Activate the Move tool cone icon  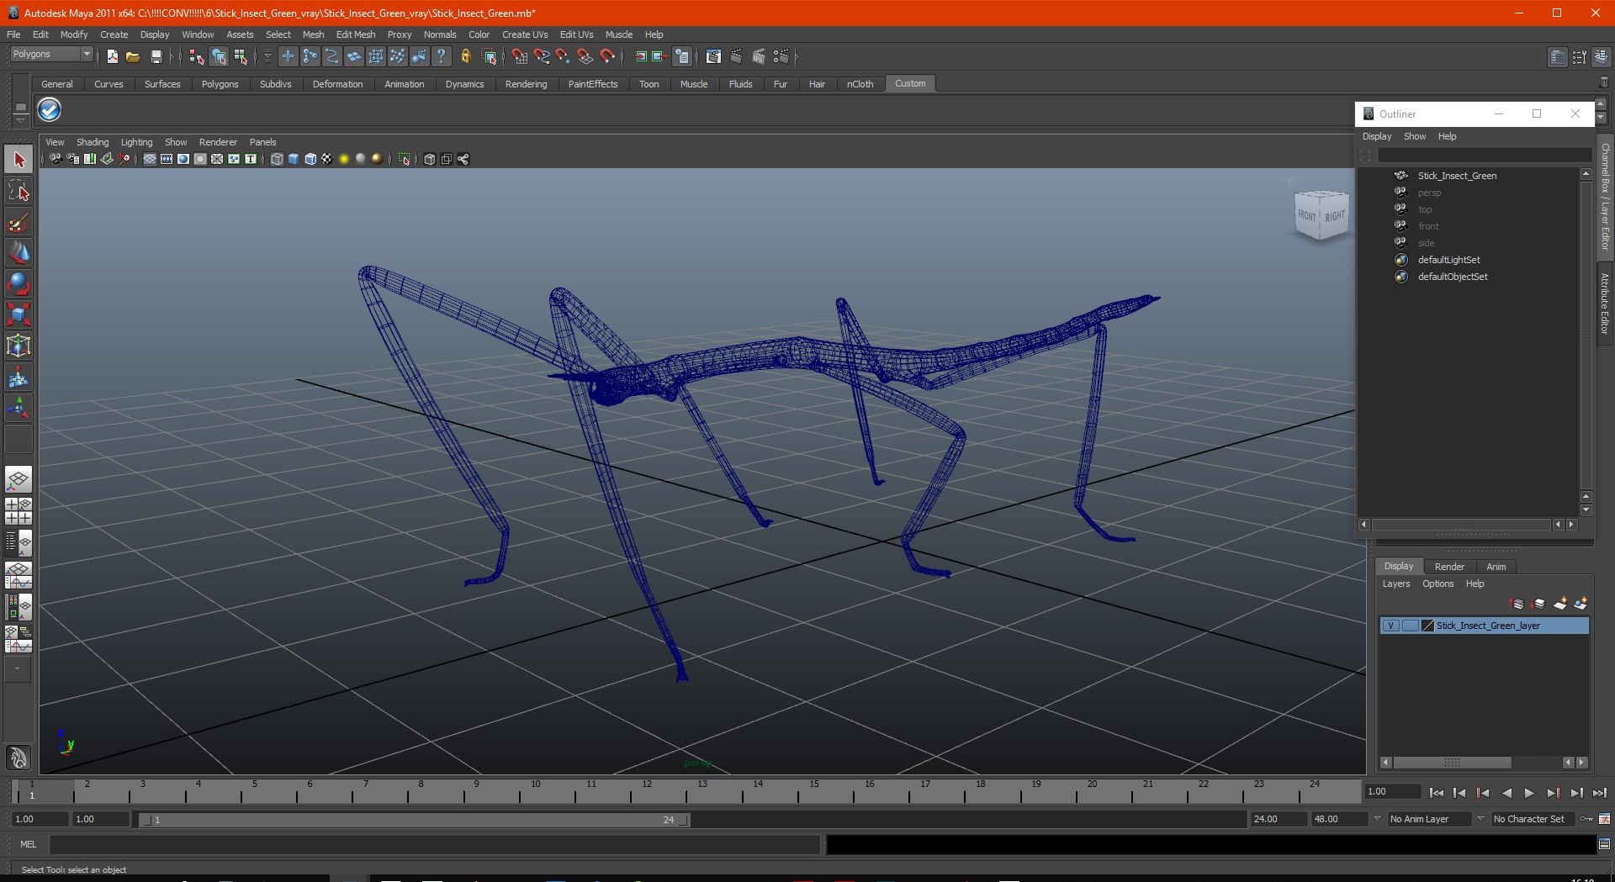[x=19, y=253]
